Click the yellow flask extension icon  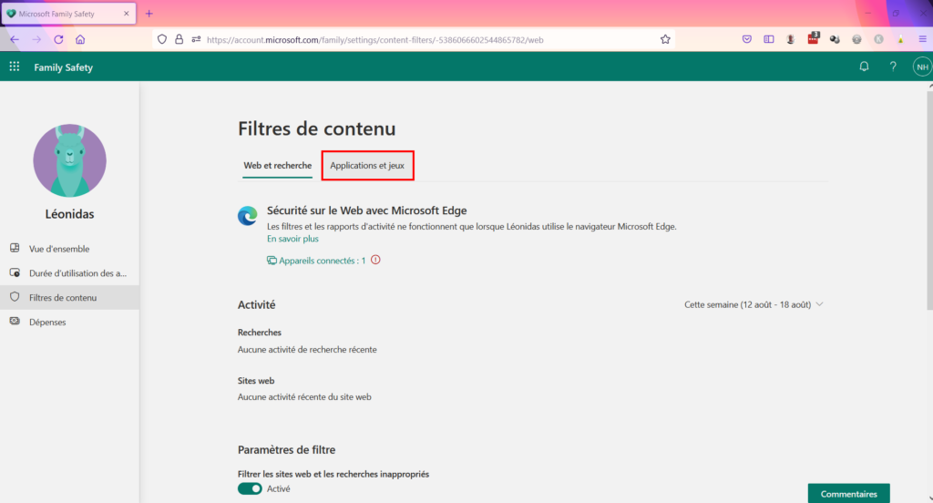click(901, 39)
